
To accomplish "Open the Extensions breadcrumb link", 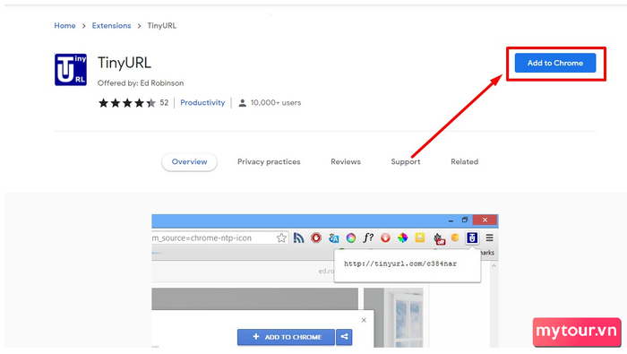I will [112, 26].
